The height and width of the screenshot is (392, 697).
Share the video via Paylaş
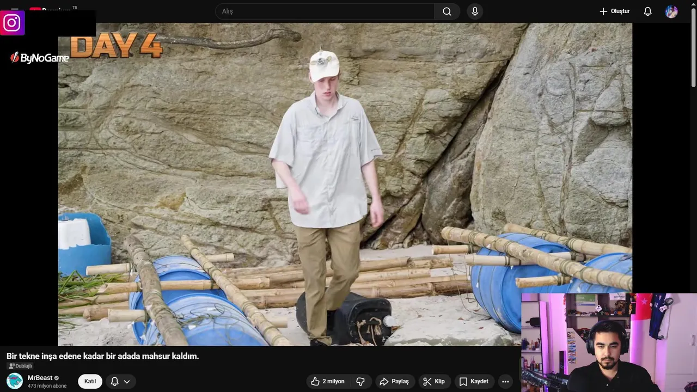pos(394,382)
